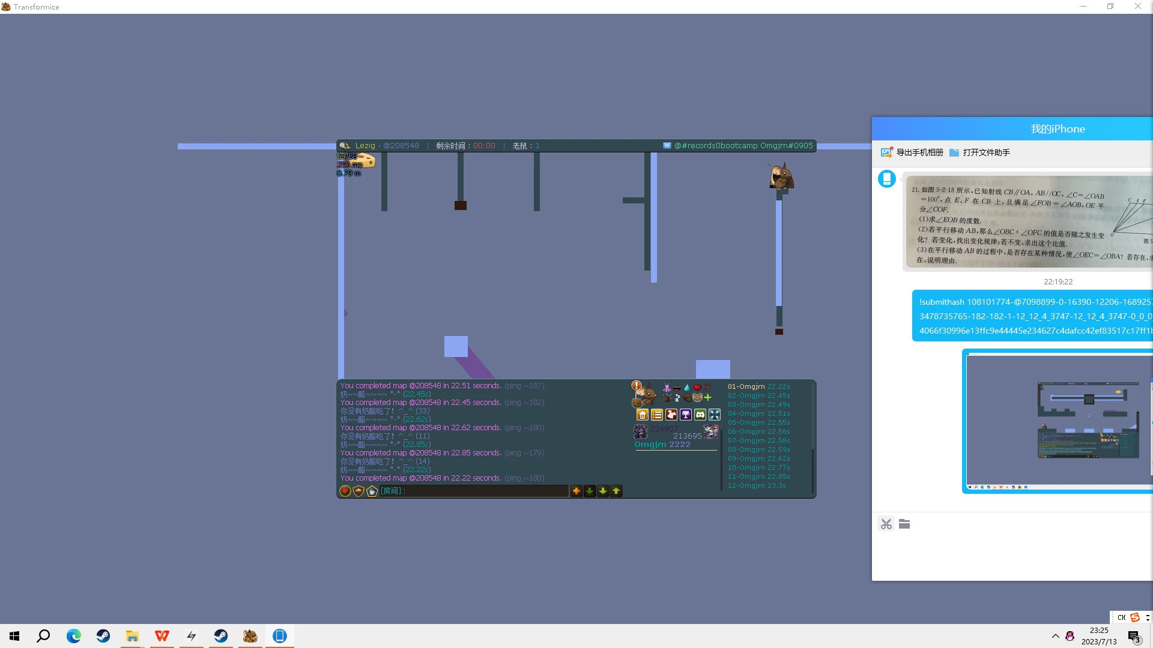Open the brown inventory bag icon
Viewport: 1153px width, 648px height.
coord(637,403)
